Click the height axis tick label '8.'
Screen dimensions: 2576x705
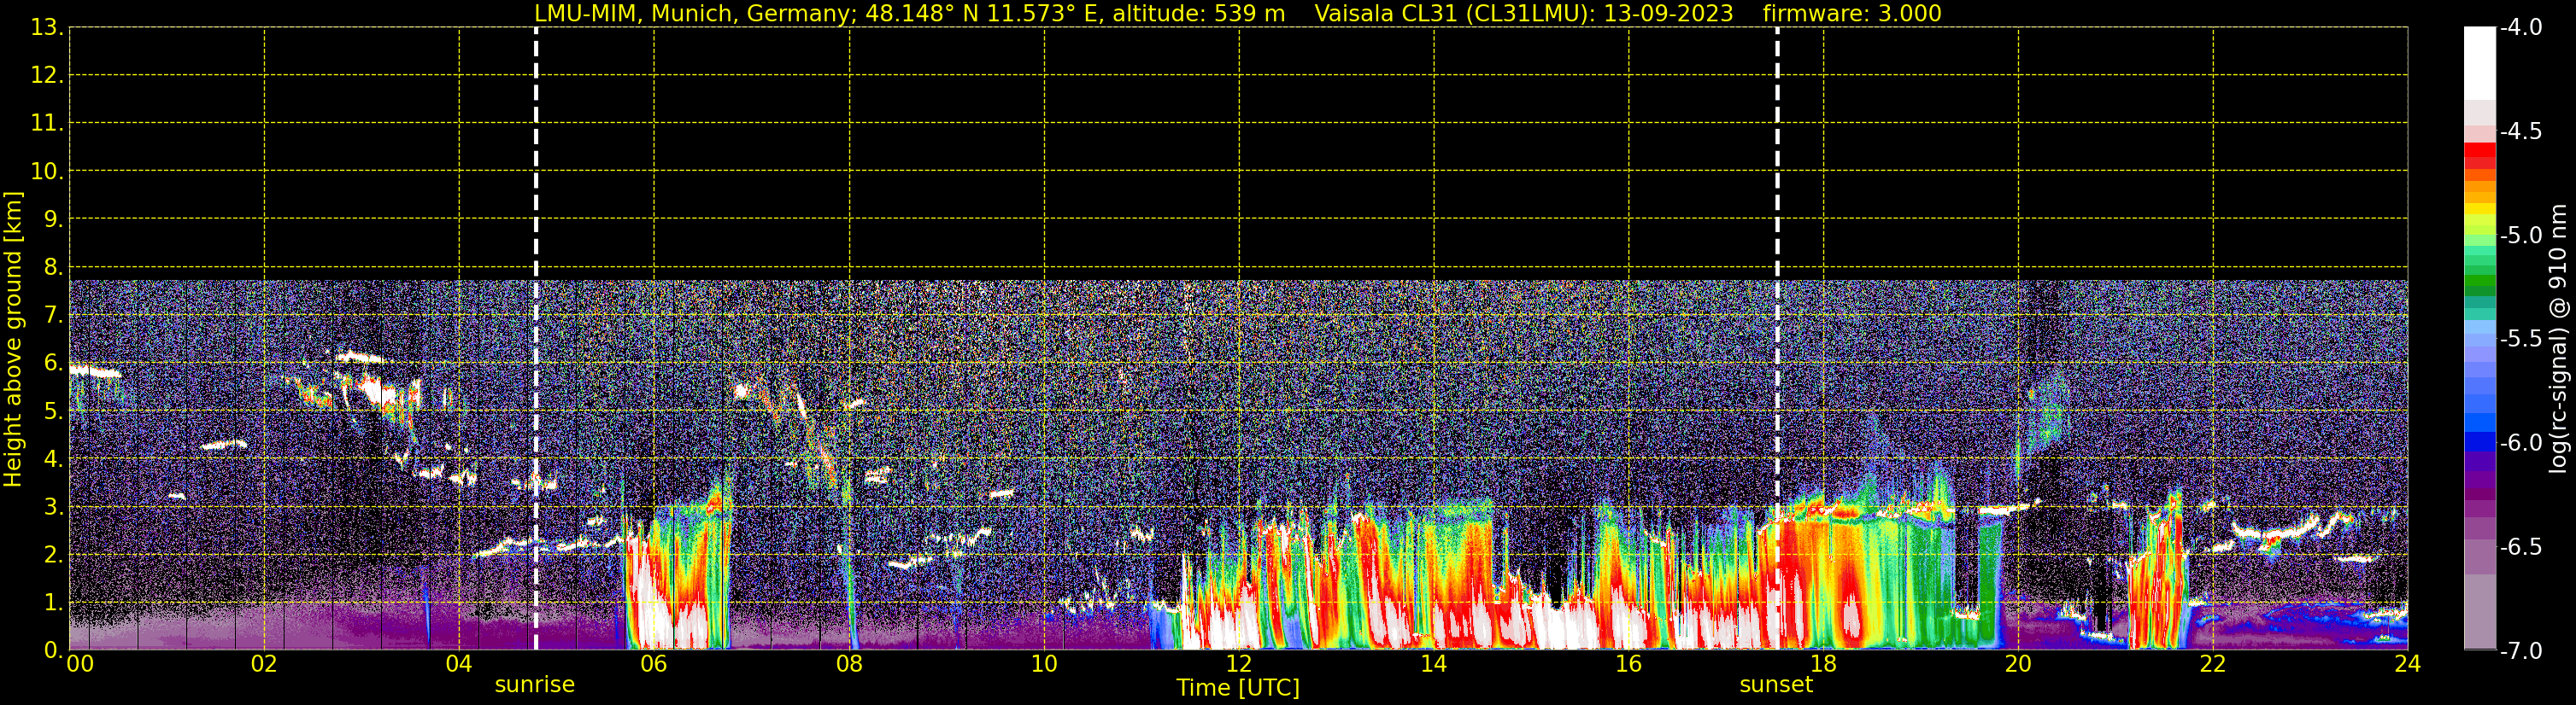point(52,268)
